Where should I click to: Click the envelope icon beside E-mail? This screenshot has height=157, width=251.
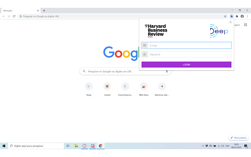tap(145, 46)
